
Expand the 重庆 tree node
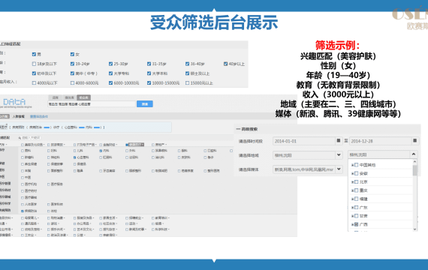click(x=352, y=190)
